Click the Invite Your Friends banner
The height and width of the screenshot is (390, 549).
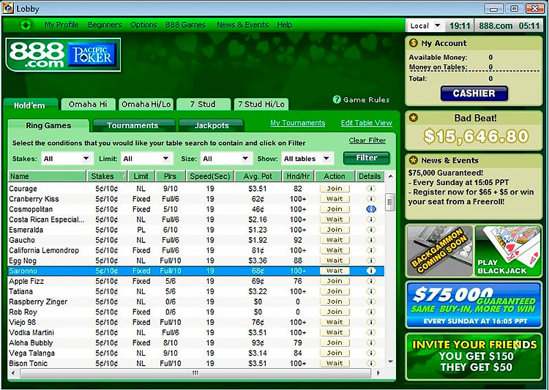[474, 356]
